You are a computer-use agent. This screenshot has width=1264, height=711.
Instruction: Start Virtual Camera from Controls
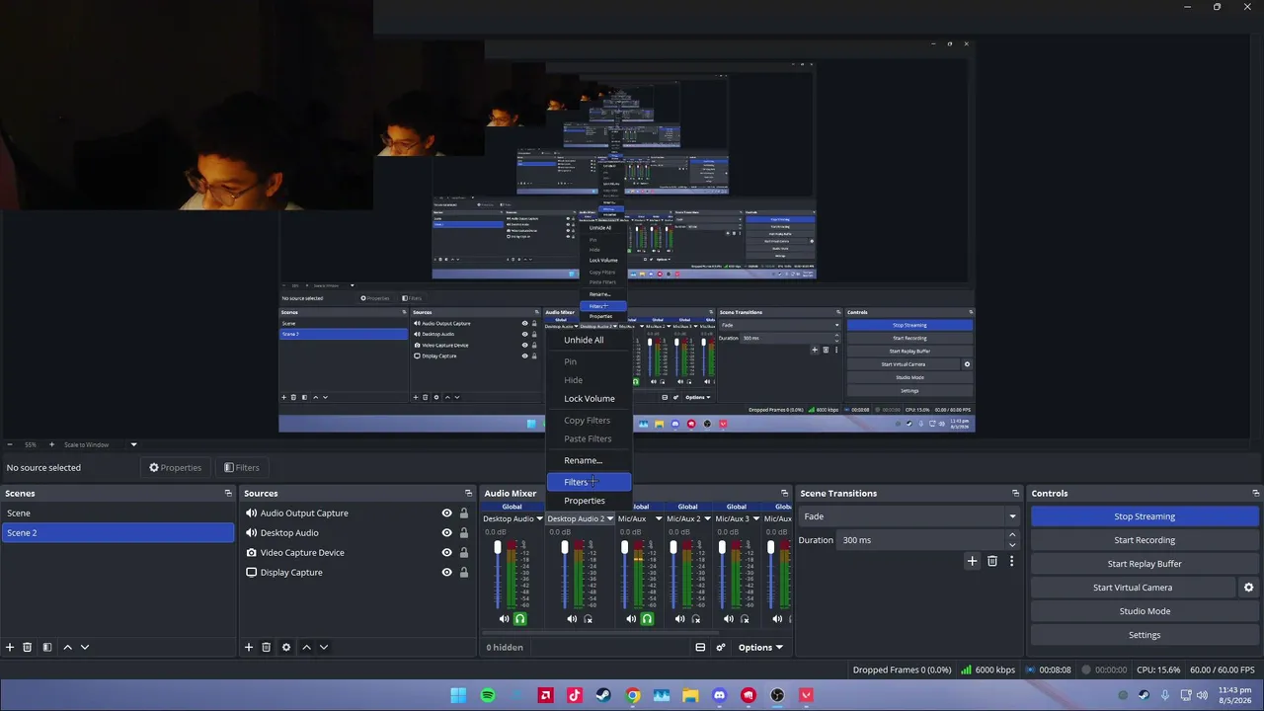pos(1133,588)
